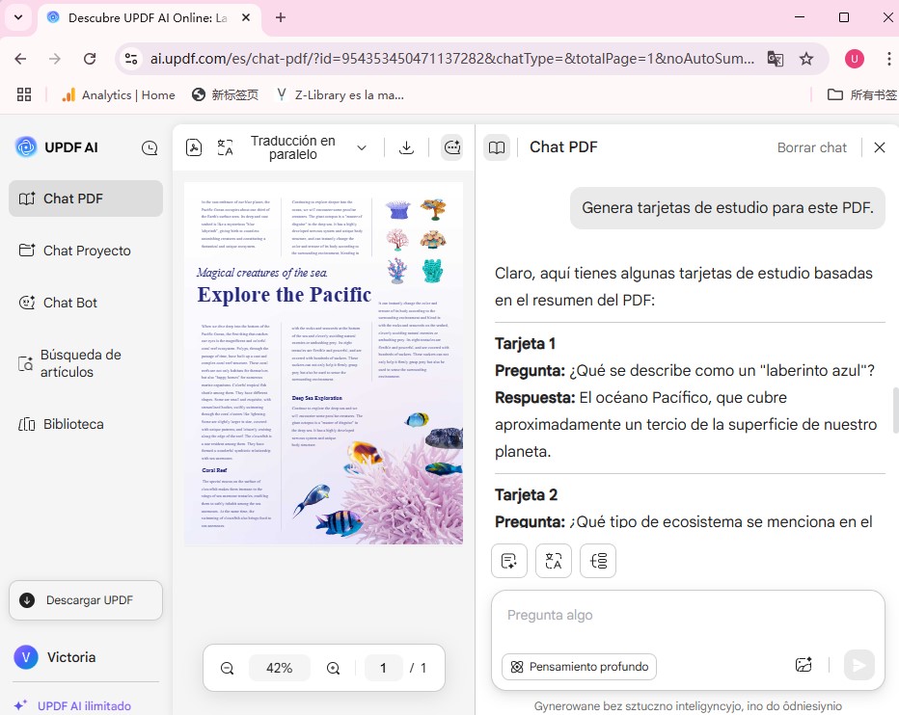
Task: Zoom out the PDF with minus magnifier
Action: 227,668
